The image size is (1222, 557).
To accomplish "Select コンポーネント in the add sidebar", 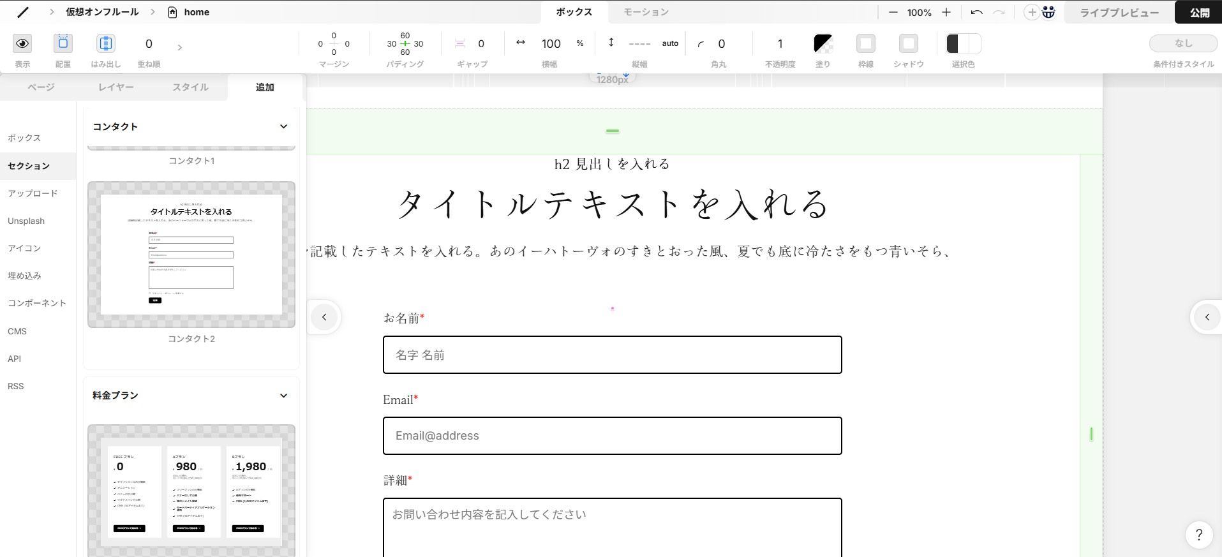I will tap(37, 303).
